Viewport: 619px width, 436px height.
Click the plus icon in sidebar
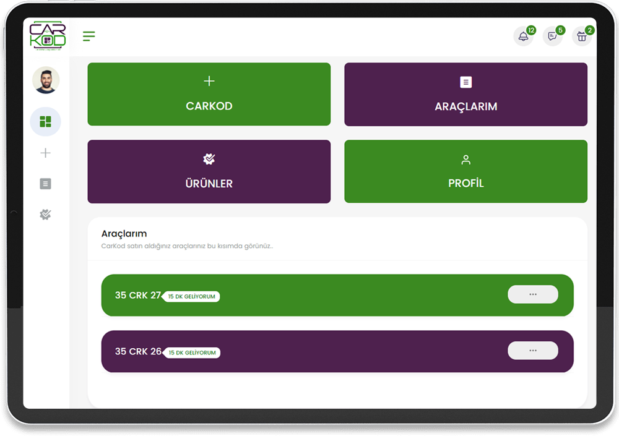[x=45, y=153]
